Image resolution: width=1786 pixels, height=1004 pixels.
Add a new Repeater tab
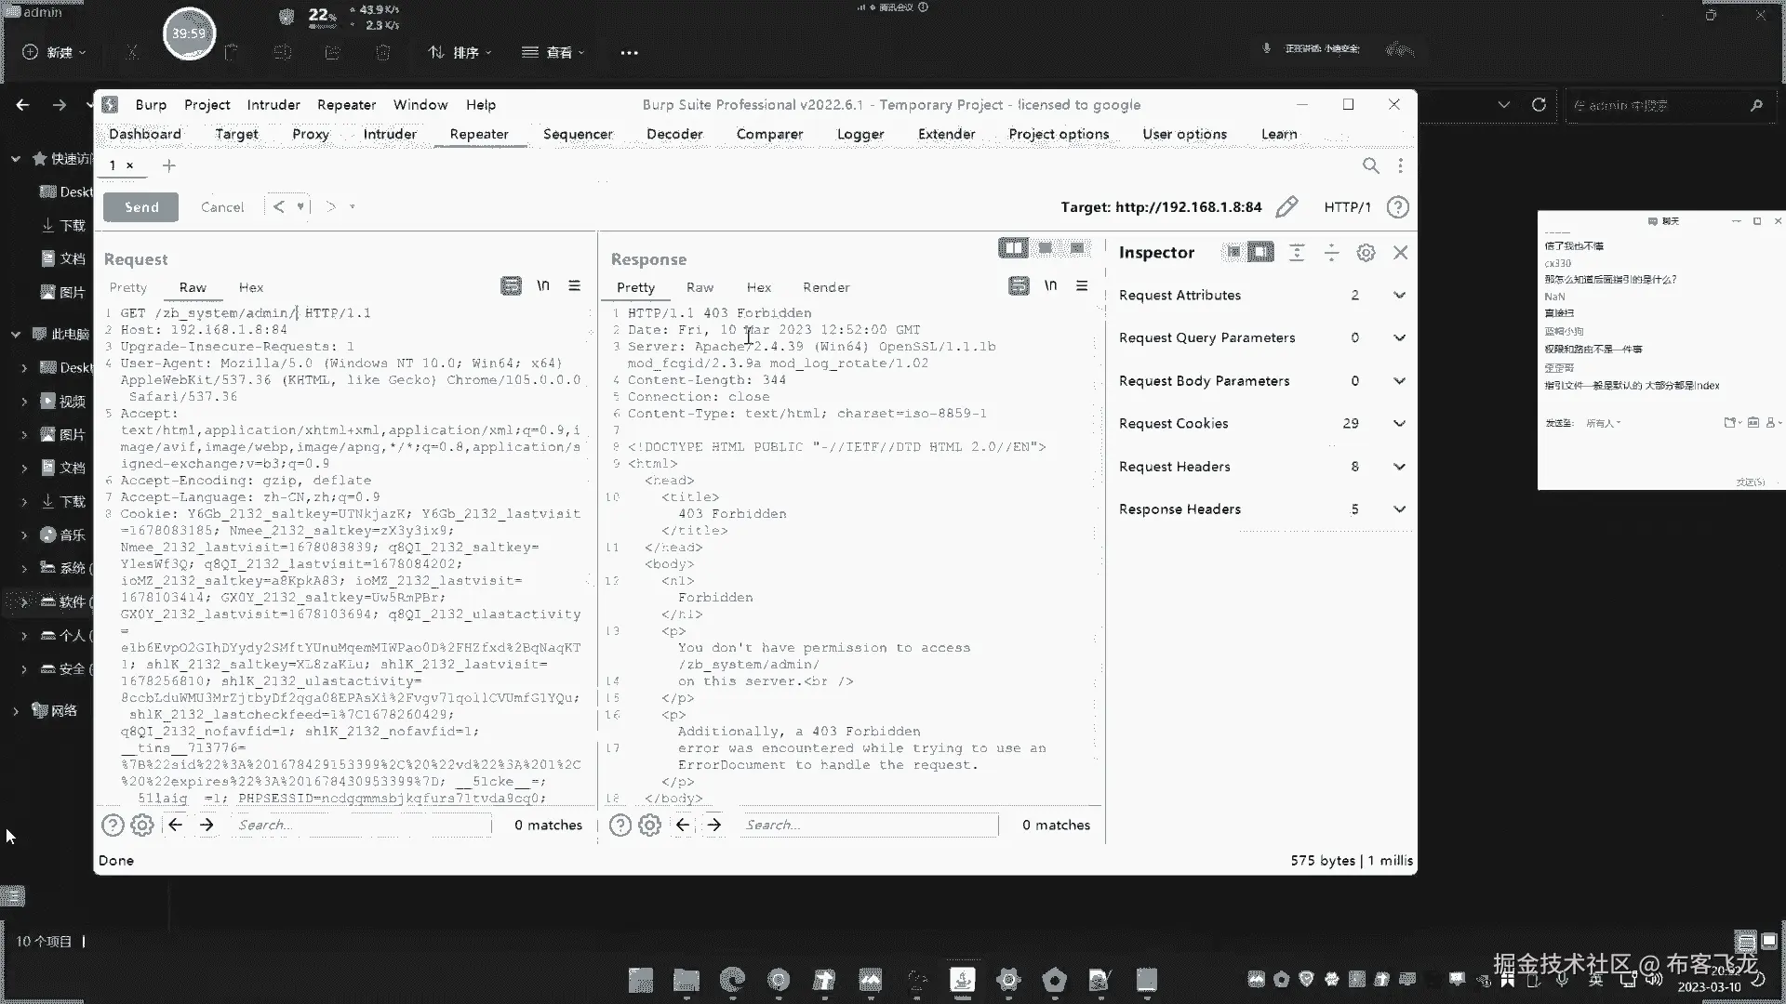pos(168,165)
